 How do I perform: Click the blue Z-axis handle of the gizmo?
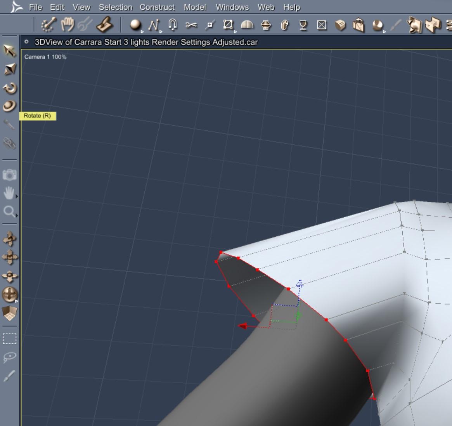pos(300,284)
